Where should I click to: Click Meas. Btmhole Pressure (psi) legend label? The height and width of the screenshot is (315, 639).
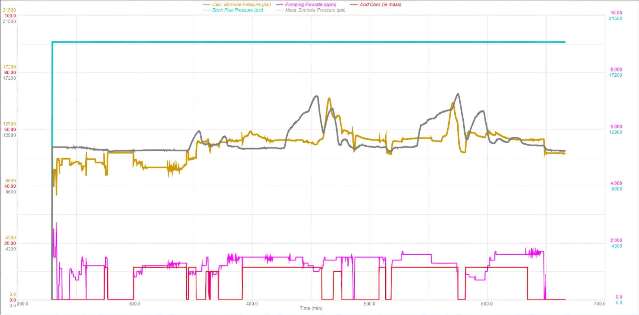[x=315, y=10]
